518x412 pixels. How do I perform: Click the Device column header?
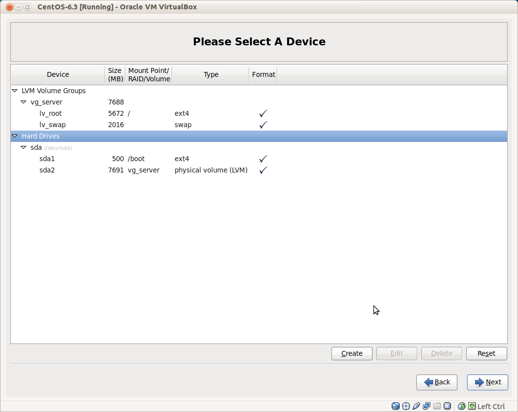click(x=58, y=74)
